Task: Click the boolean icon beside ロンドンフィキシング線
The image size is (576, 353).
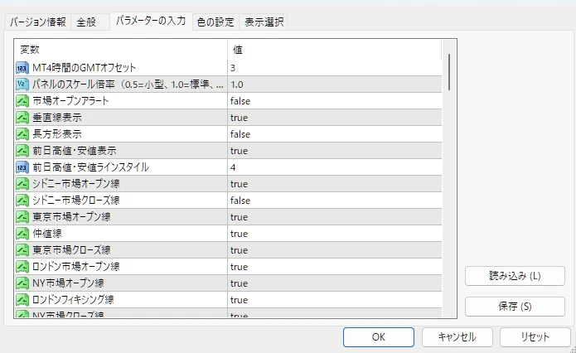Action: [x=22, y=300]
